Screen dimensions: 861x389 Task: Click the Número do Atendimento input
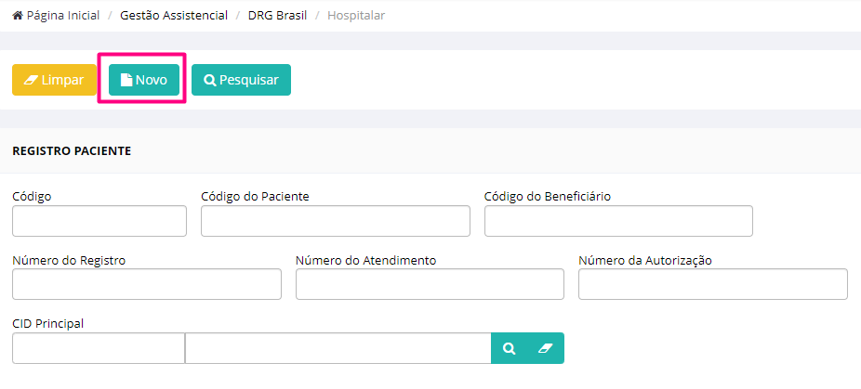[430, 284]
